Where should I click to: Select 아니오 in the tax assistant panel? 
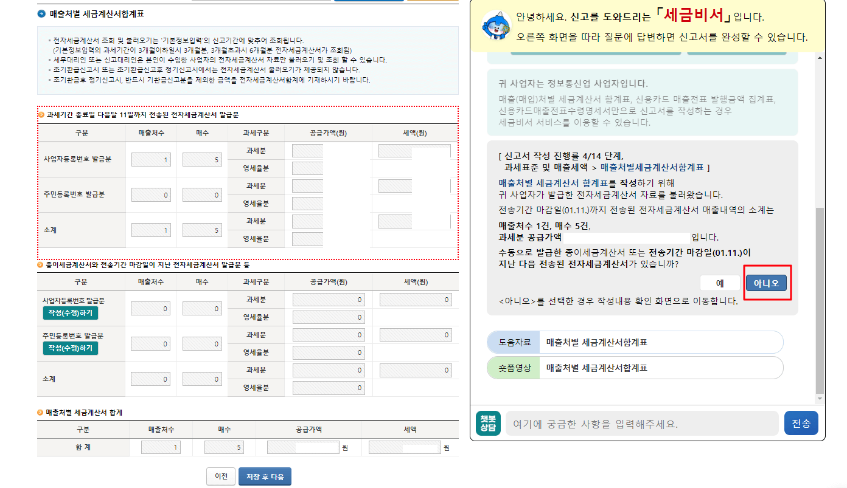pyautogui.click(x=767, y=282)
